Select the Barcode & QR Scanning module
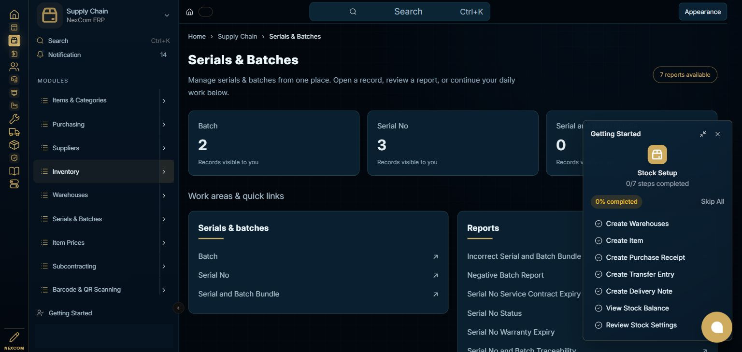Screen dimensions: 742x352 click(x=103, y=290)
